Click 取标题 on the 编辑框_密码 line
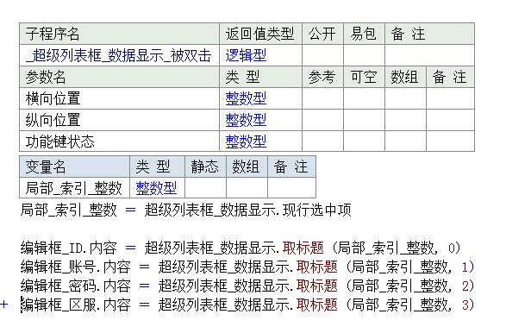The width and height of the screenshot is (531, 333). click(317, 286)
